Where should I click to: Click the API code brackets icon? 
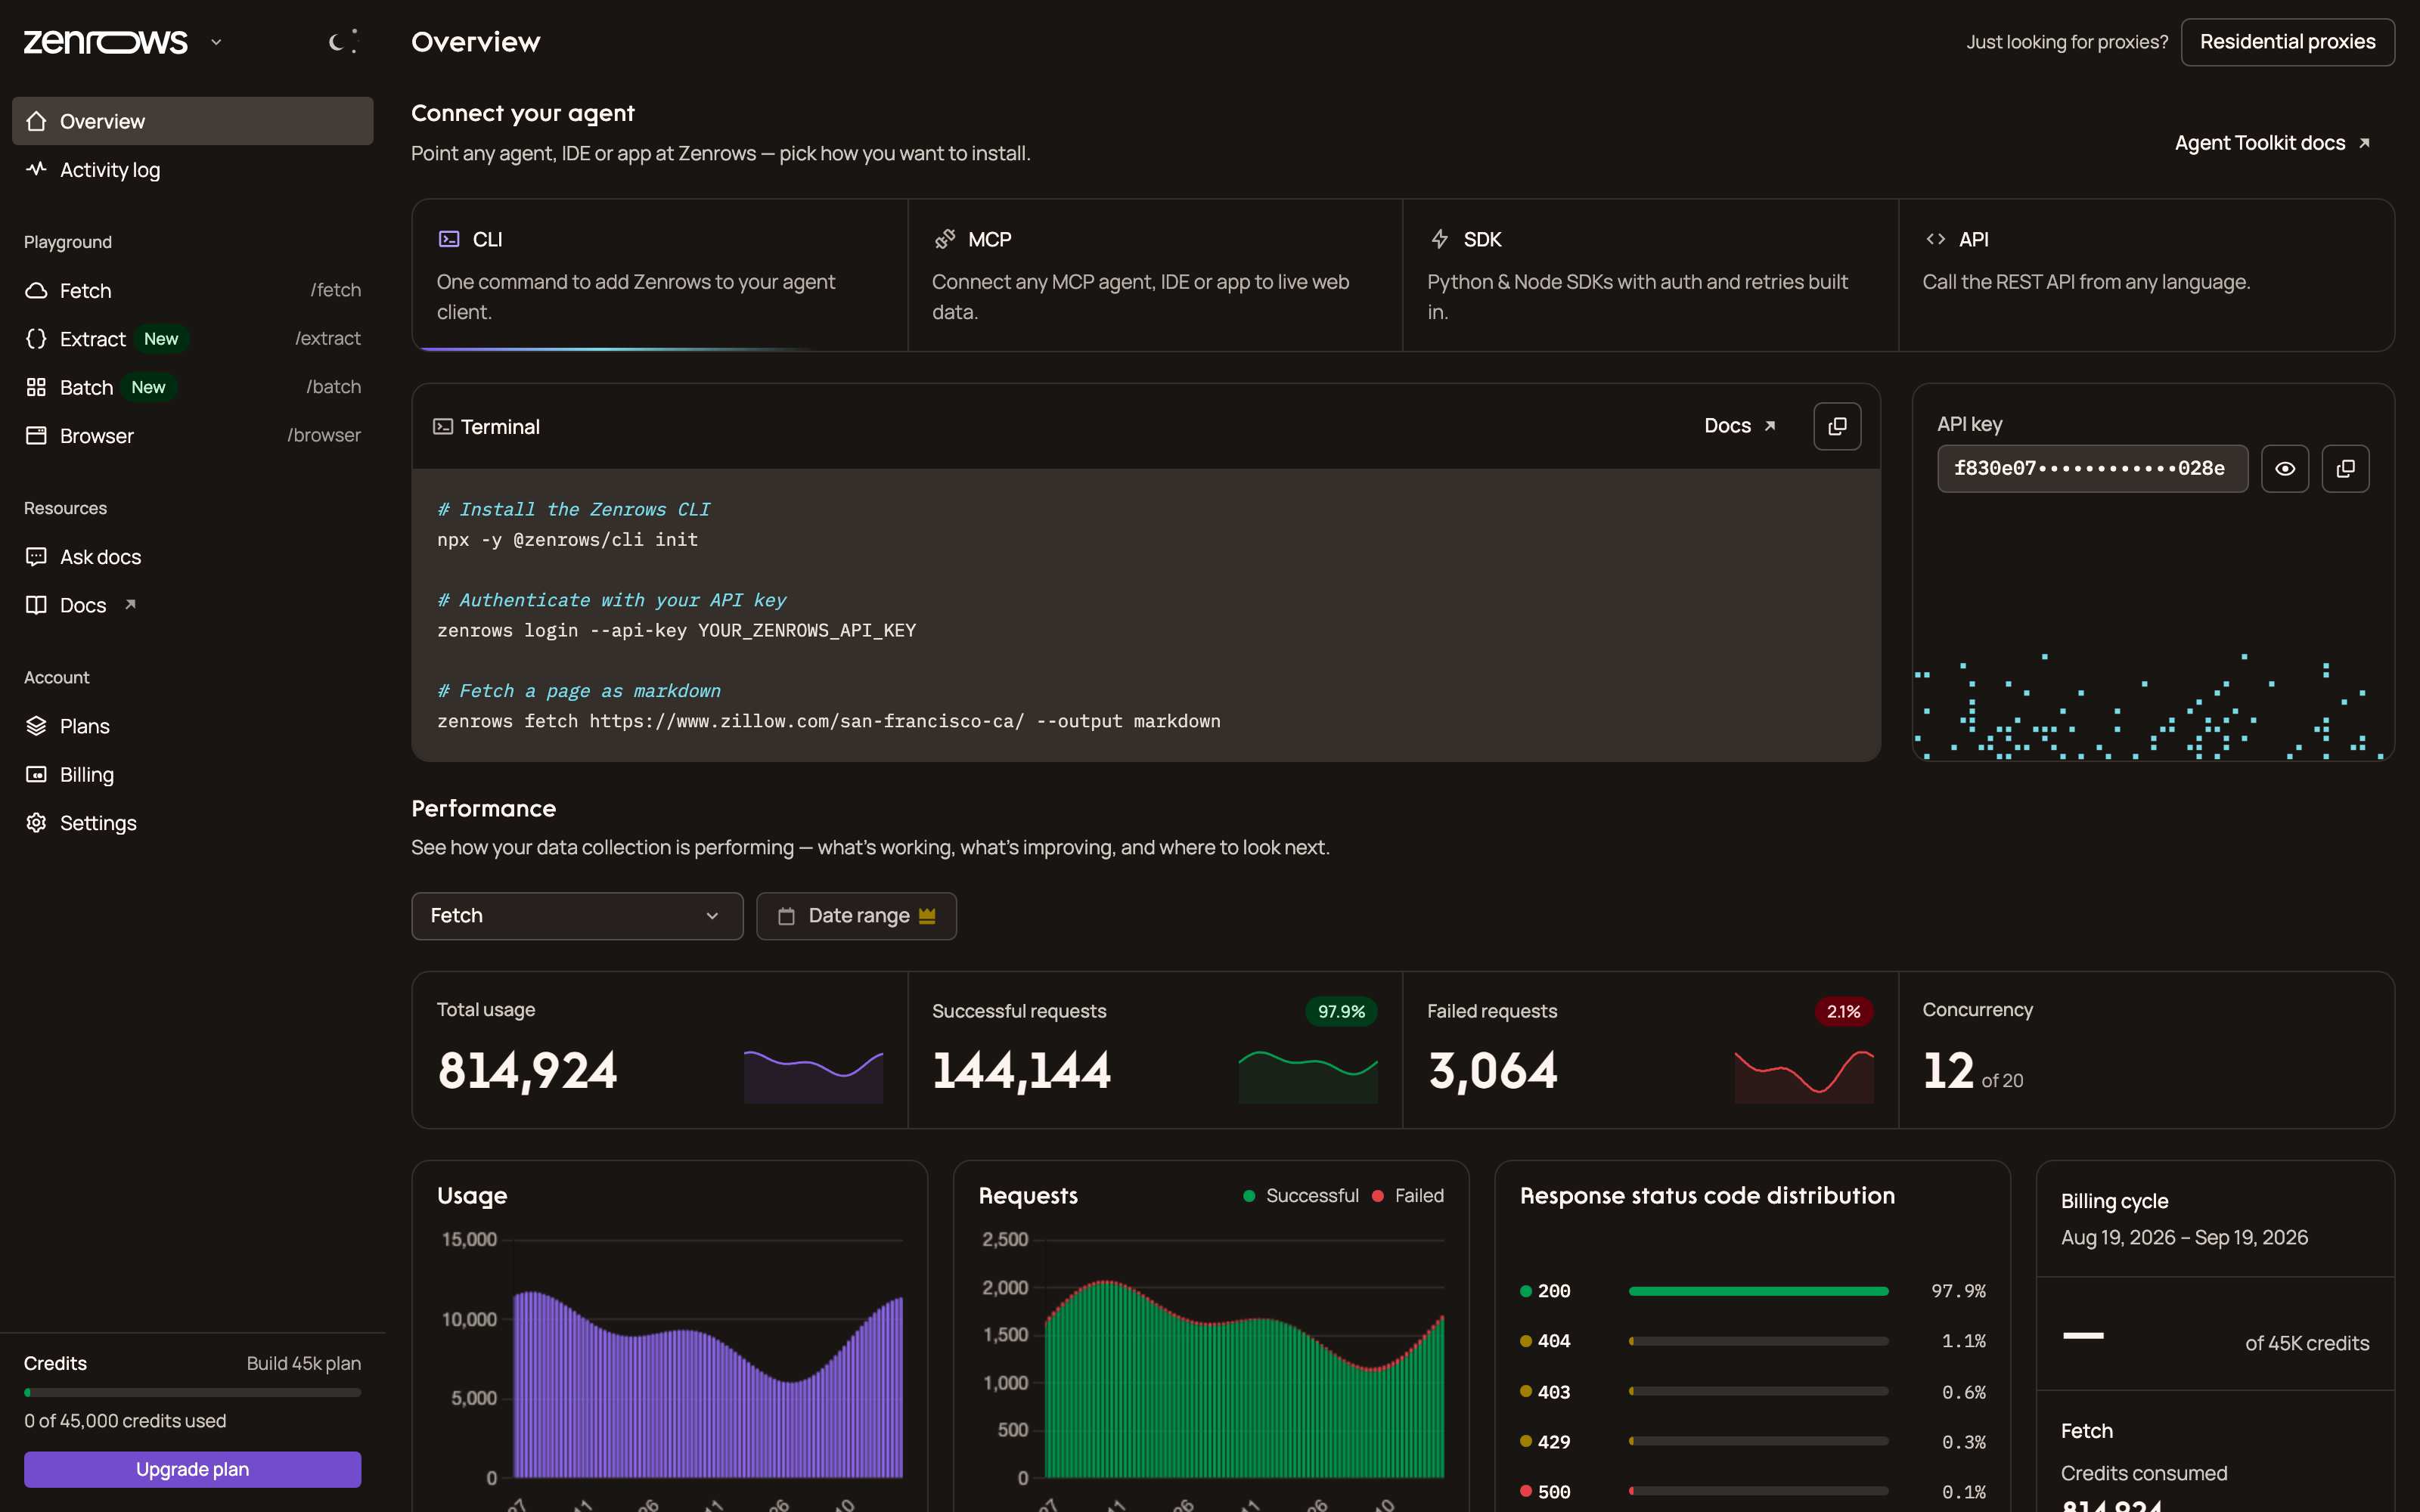coord(1935,239)
